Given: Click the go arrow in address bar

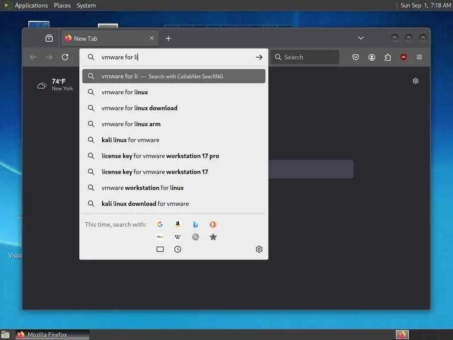Looking at the screenshot, I should [x=259, y=57].
